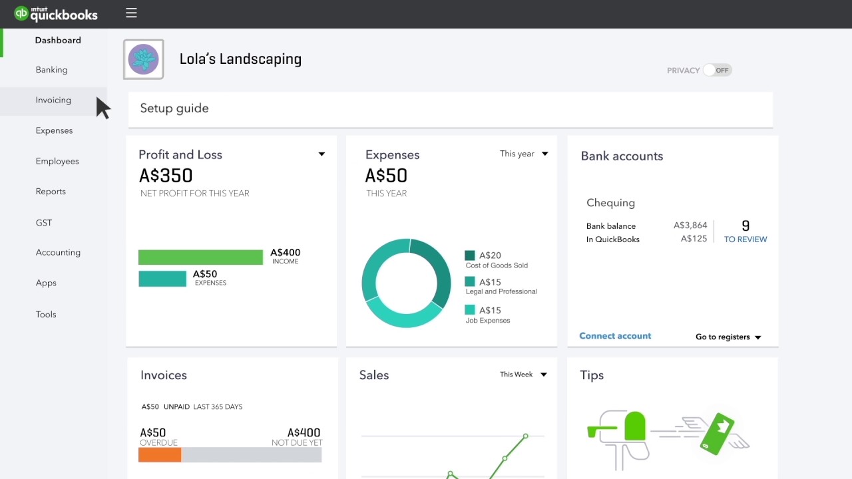
Task: Open the GST section
Action: pos(44,223)
